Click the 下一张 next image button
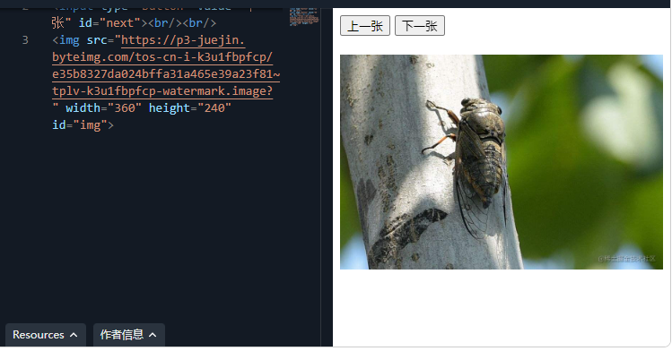Image resolution: width=672 pixels, height=351 pixels. point(420,26)
